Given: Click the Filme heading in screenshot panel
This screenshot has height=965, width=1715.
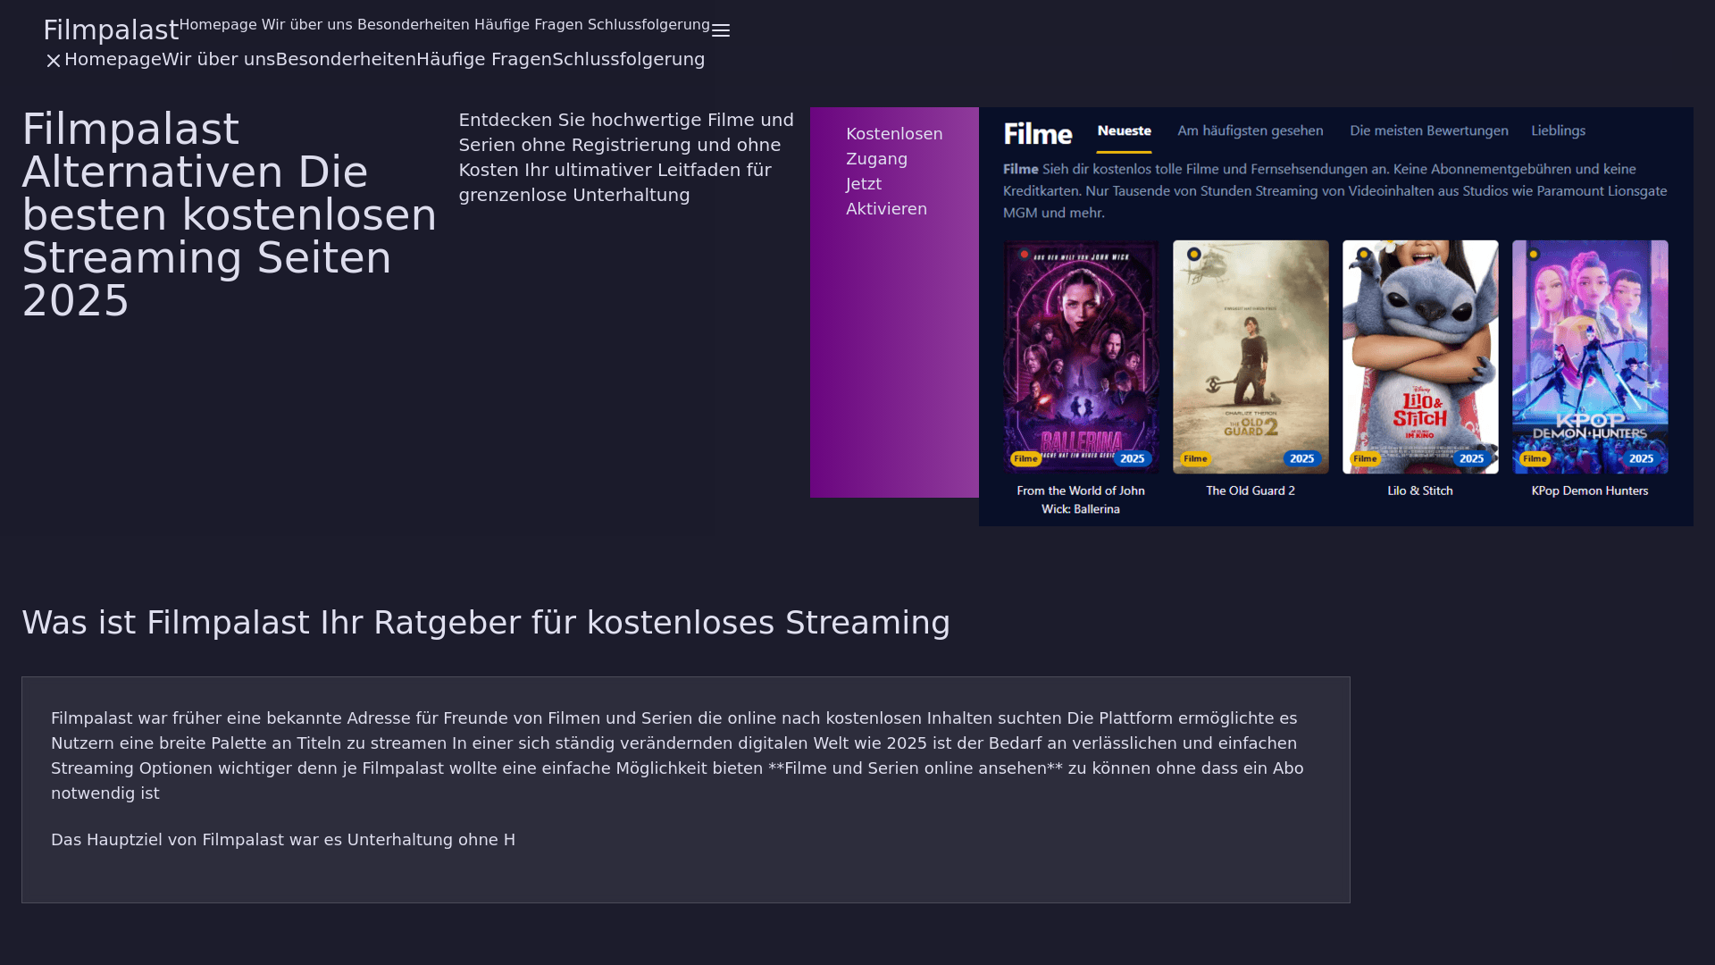Looking at the screenshot, I should click(1038, 134).
